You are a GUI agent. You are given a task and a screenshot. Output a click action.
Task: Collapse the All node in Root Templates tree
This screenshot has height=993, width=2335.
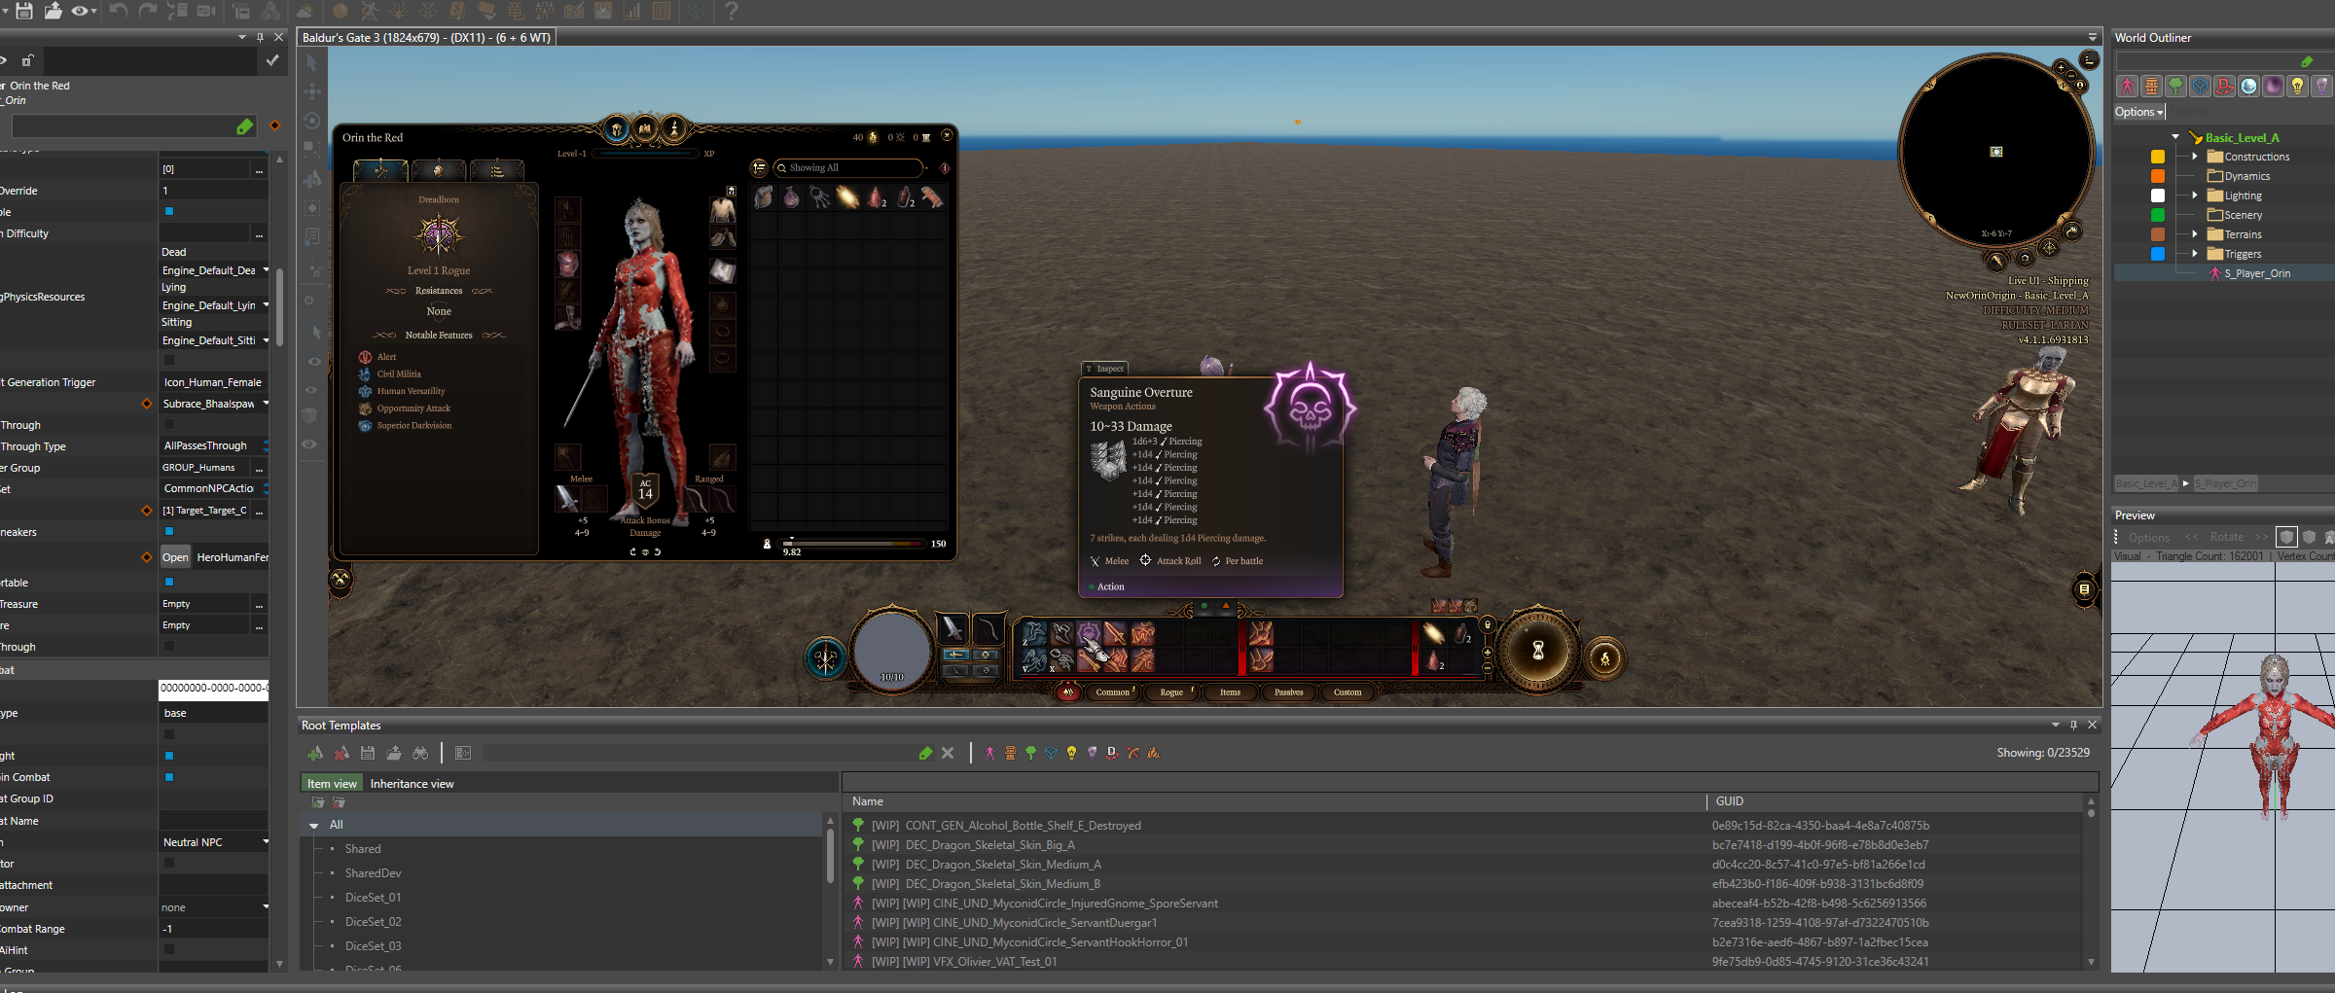point(314,826)
